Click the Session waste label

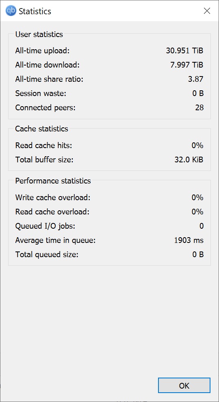click(41, 94)
